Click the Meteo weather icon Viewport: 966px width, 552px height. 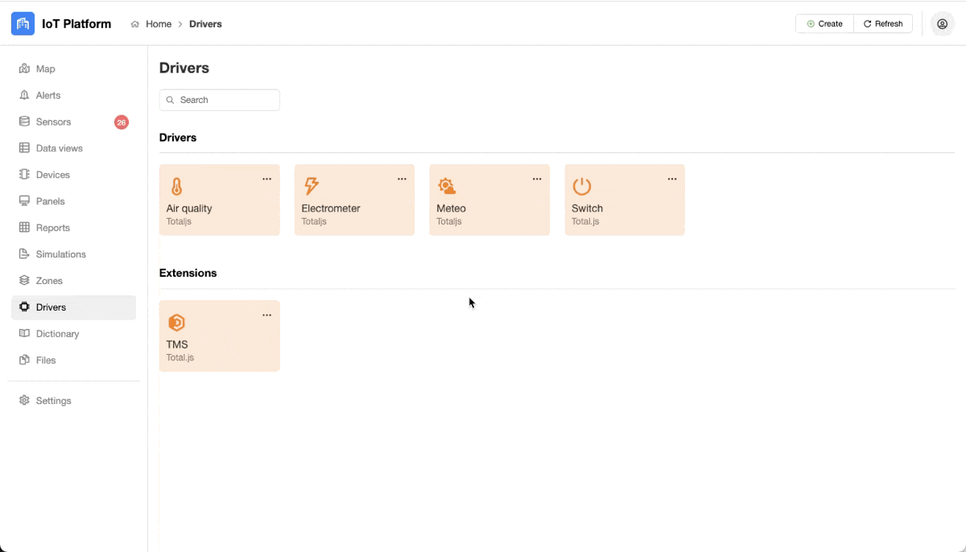point(446,187)
